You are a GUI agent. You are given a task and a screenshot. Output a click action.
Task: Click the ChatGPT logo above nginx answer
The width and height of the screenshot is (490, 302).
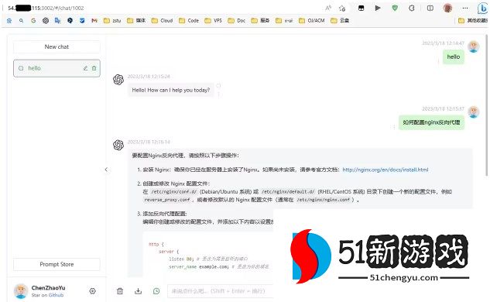click(x=118, y=145)
